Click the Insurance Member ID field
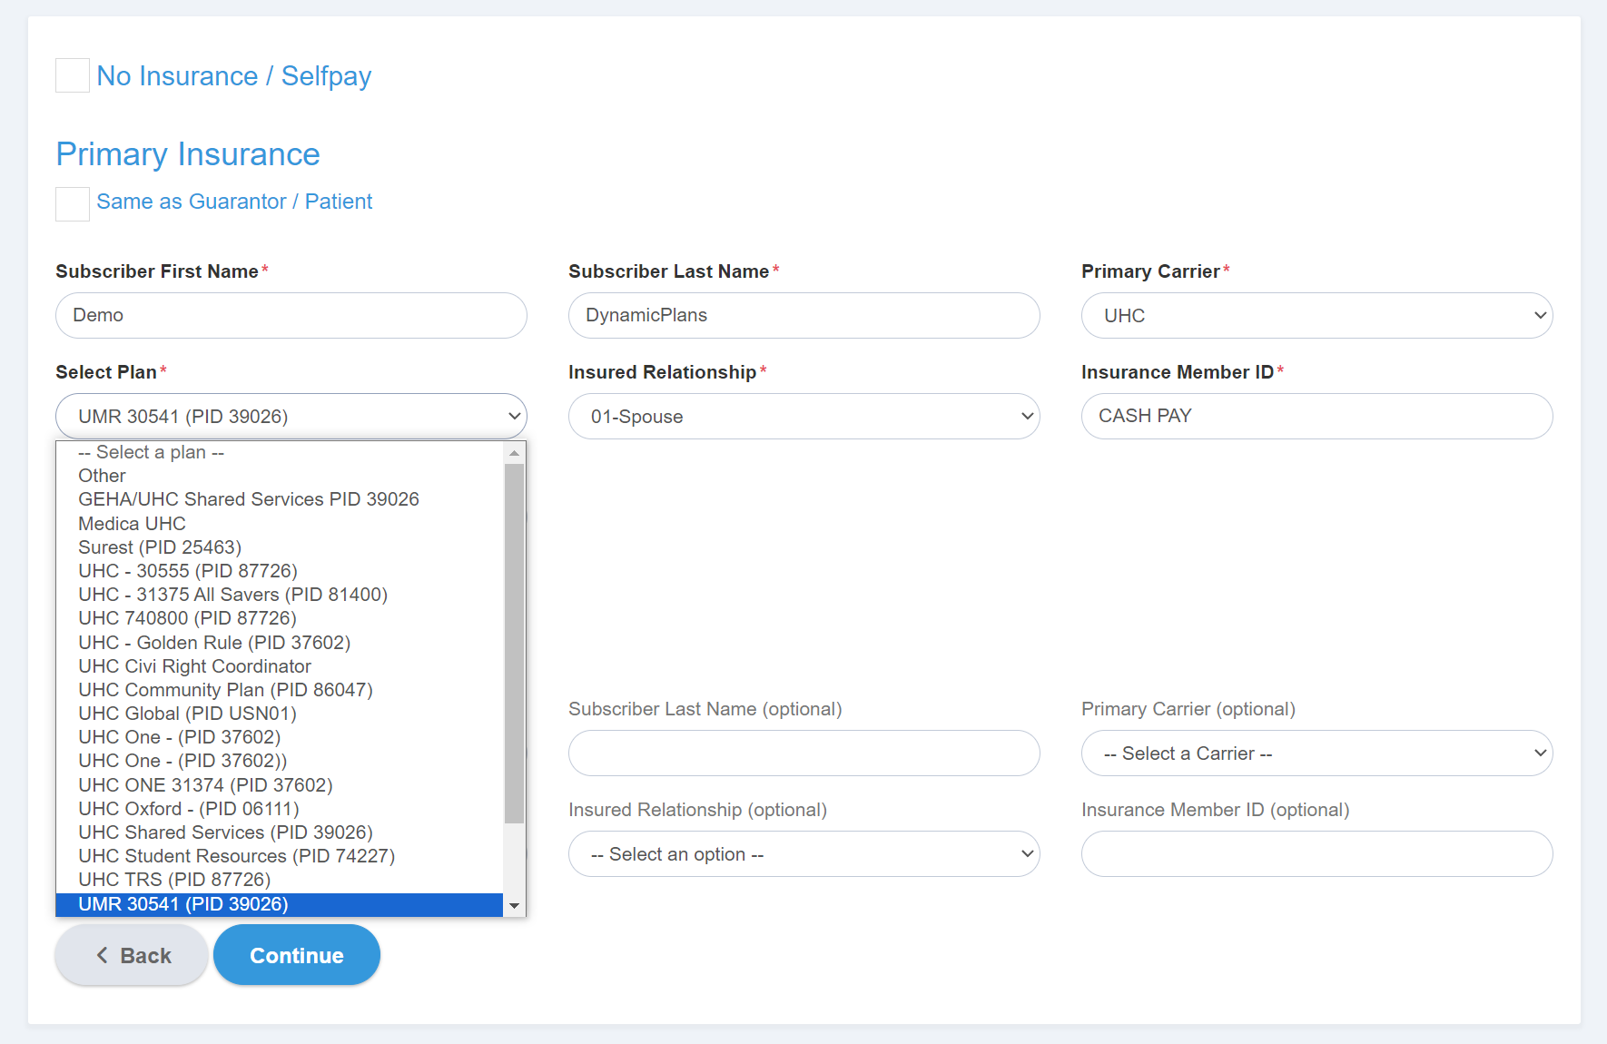1607x1044 pixels. click(x=1317, y=416)
